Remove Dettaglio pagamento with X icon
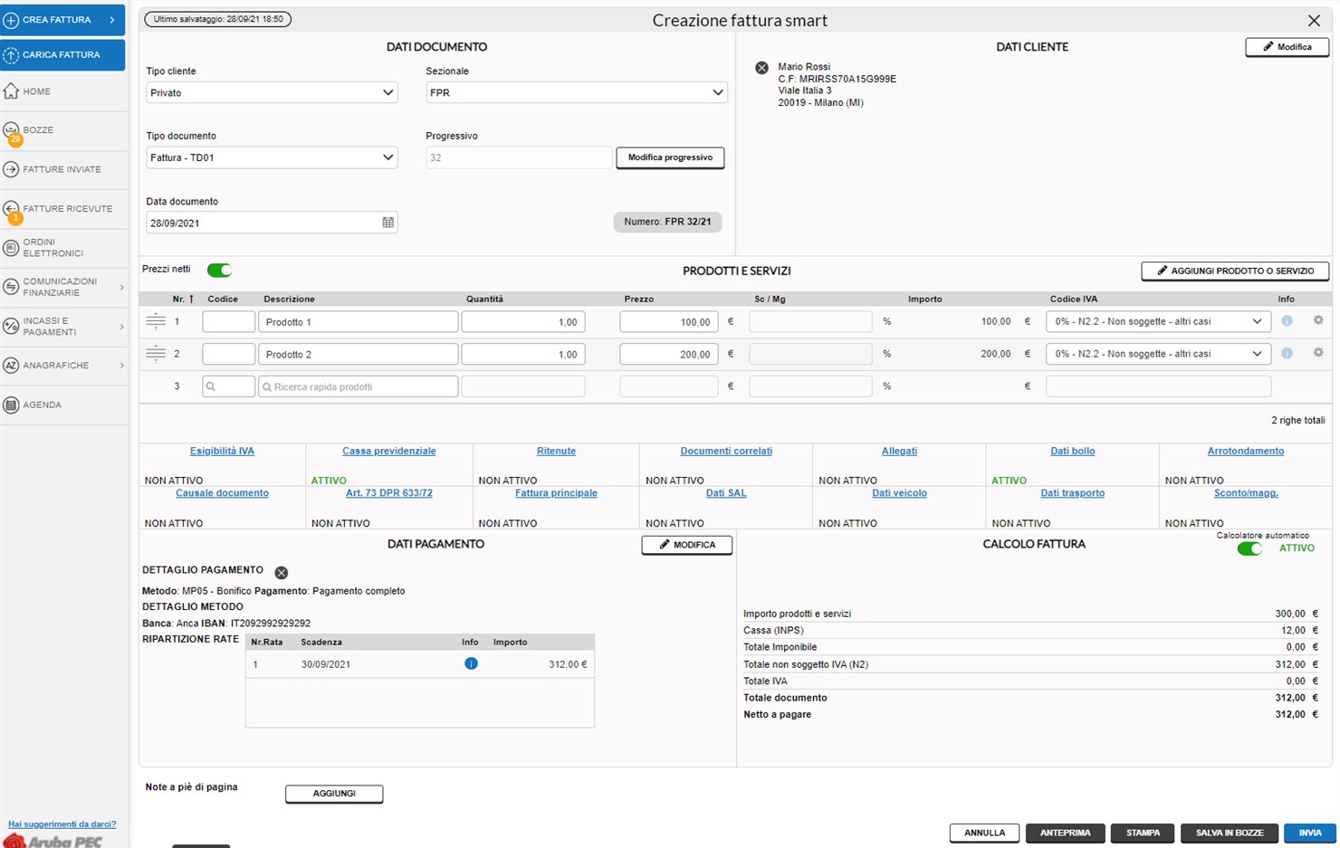1340x848 pixels. point(282,573)
